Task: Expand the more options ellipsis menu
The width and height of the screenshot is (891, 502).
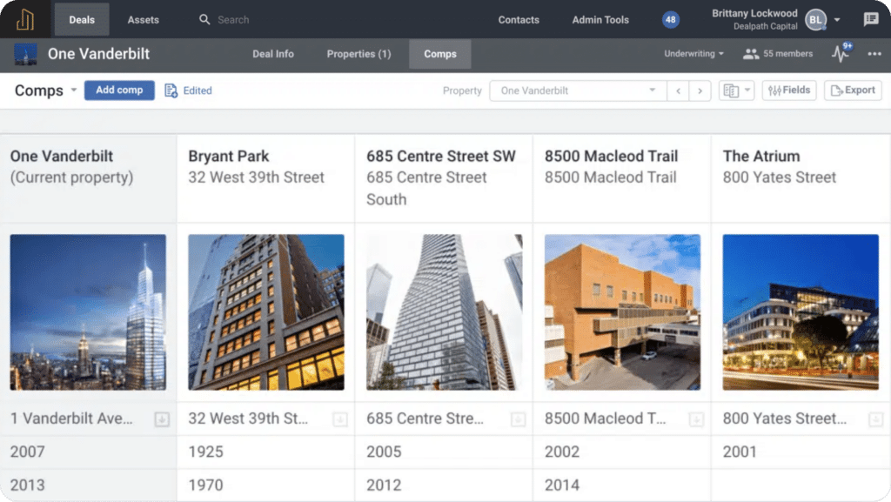Action: click(x=874, y=53)
